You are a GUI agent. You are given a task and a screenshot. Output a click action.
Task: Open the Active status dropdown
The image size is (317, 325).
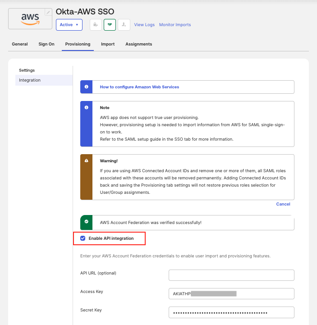(x=69, y=25)
